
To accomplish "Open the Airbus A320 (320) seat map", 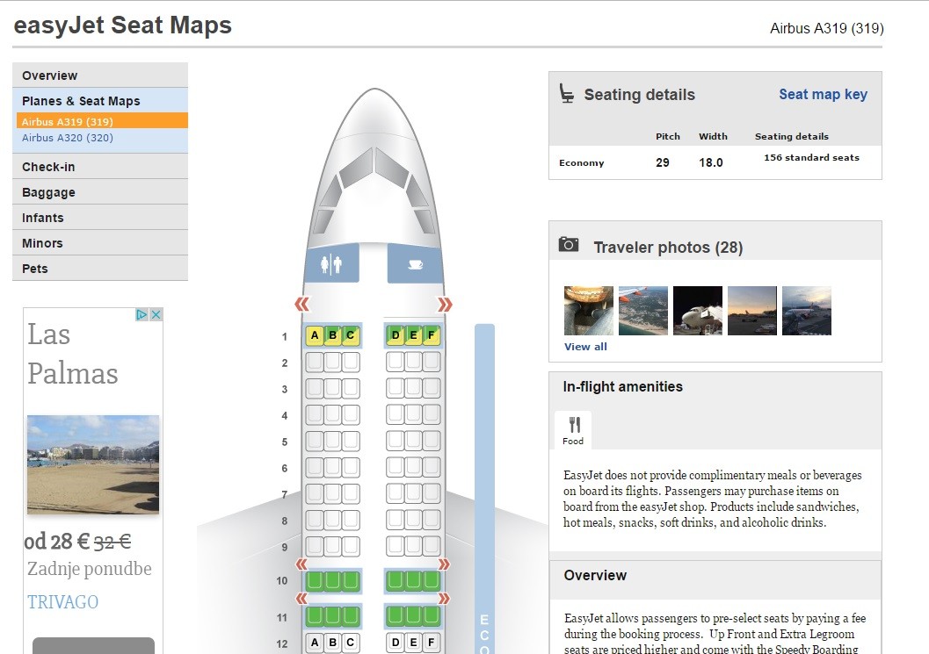I will pyautogui.click(x=68, y=138).
